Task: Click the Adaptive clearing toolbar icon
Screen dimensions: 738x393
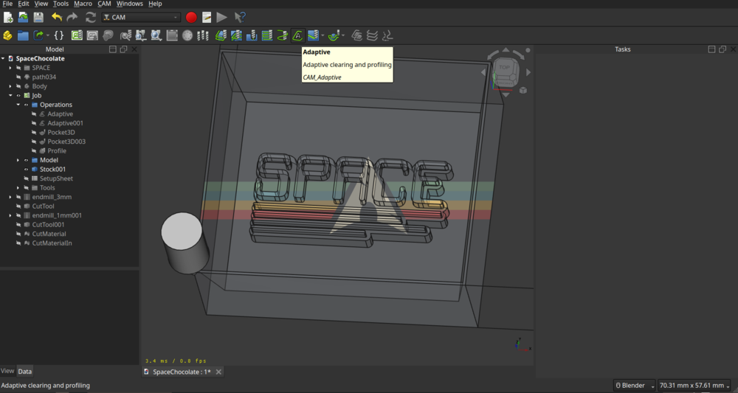Action: coord(297,35)
